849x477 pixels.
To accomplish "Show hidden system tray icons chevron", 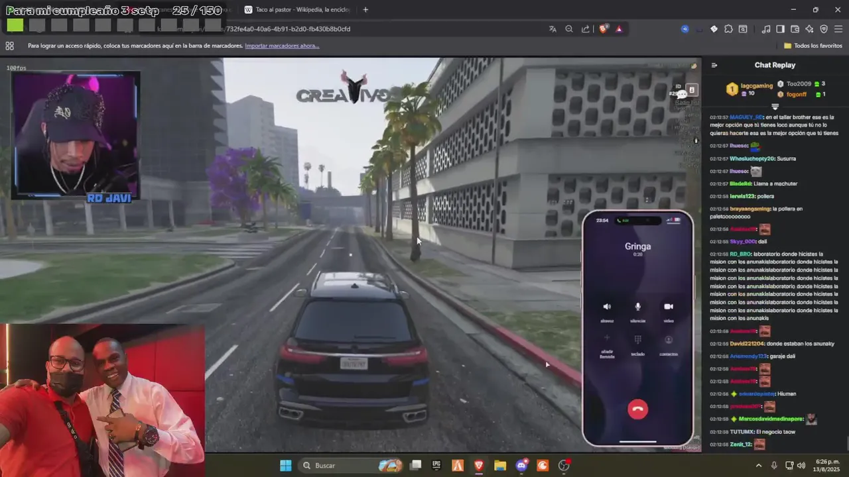I will coord(759,465).
